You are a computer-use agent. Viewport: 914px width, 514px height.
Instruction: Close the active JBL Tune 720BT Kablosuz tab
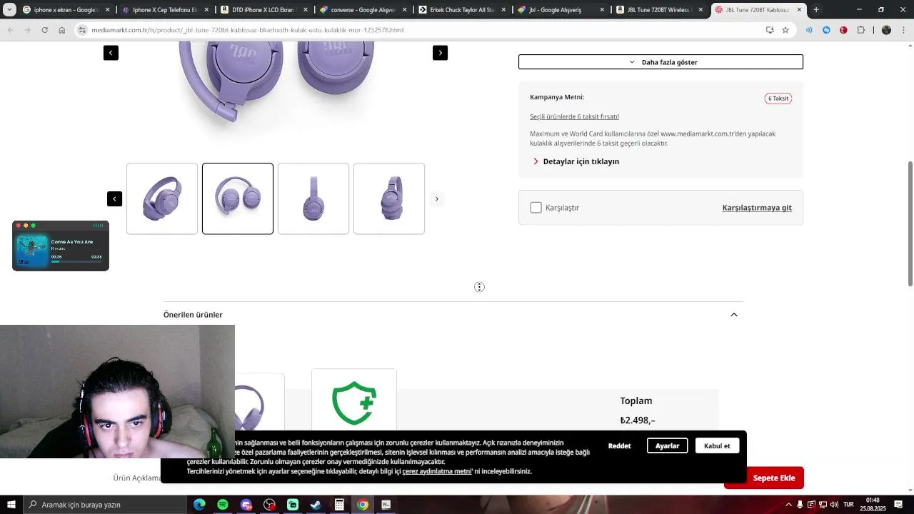pyautogui.click(x=799, y=10)
